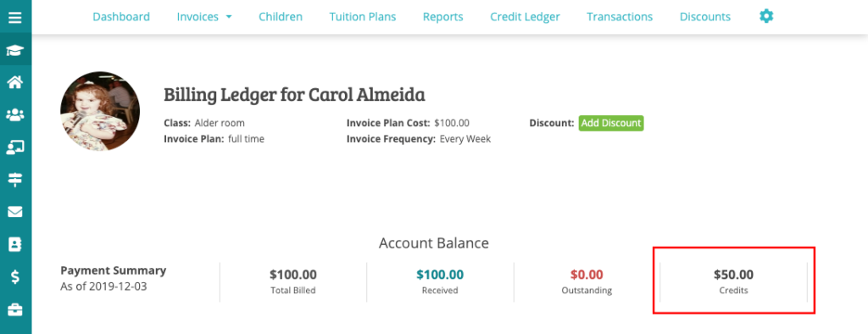
Task: Go to the Dashboard tab
Action: click(x=121, y=17)
